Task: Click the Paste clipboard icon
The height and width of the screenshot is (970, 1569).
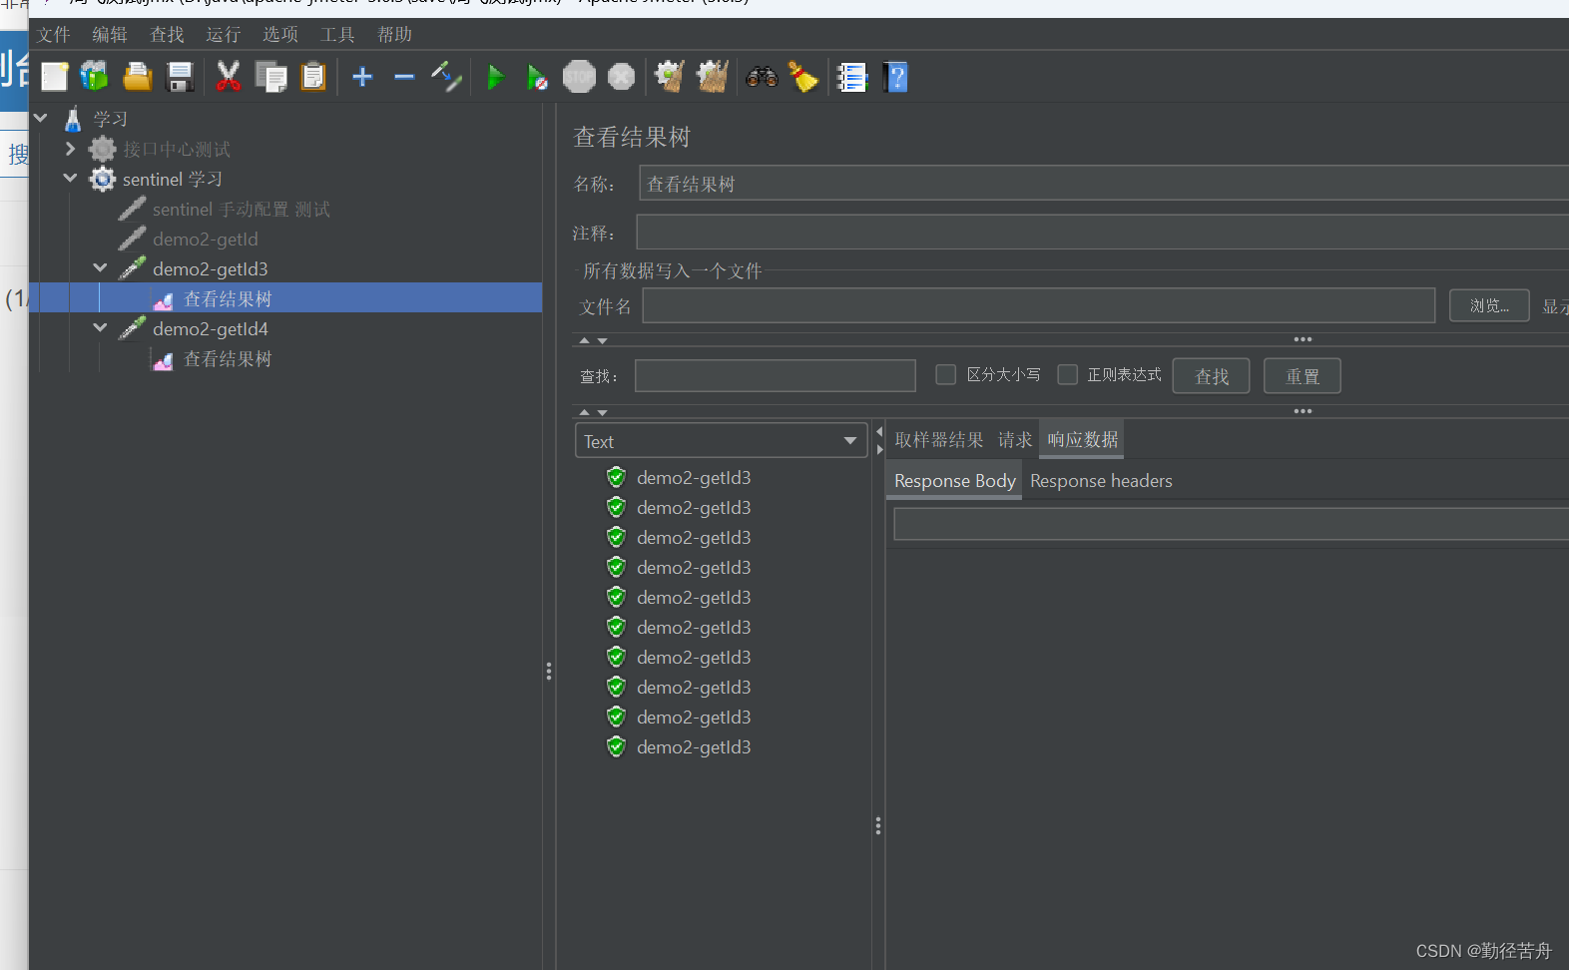Action: point(313,77)
